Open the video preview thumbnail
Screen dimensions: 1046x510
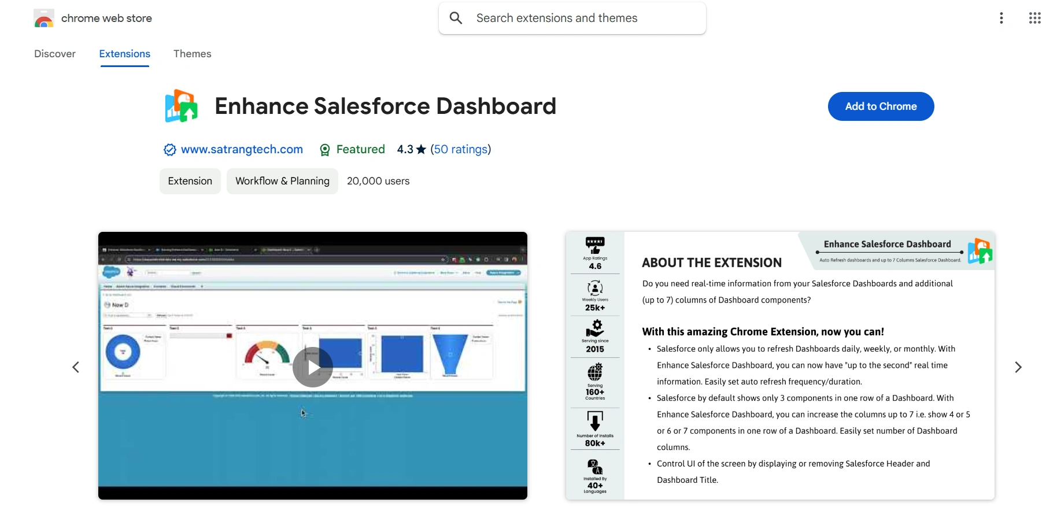pos(313,365)
